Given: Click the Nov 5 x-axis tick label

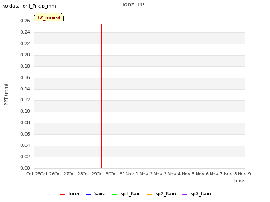Looking at the screenshot, I should coord(188,174).
